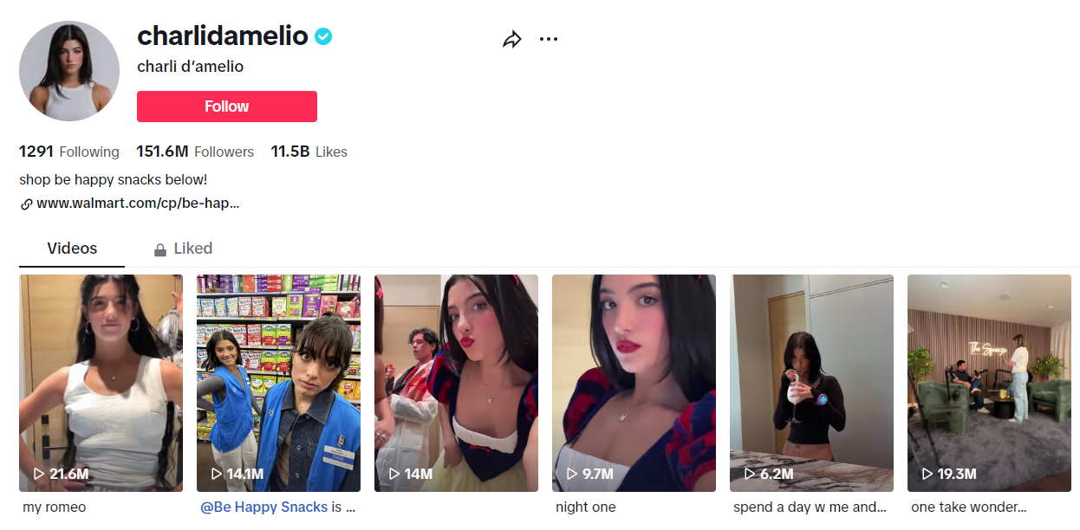The image size is (1080, 530).
Task: Follow charlidamelio with the red button
Action: 227,107
